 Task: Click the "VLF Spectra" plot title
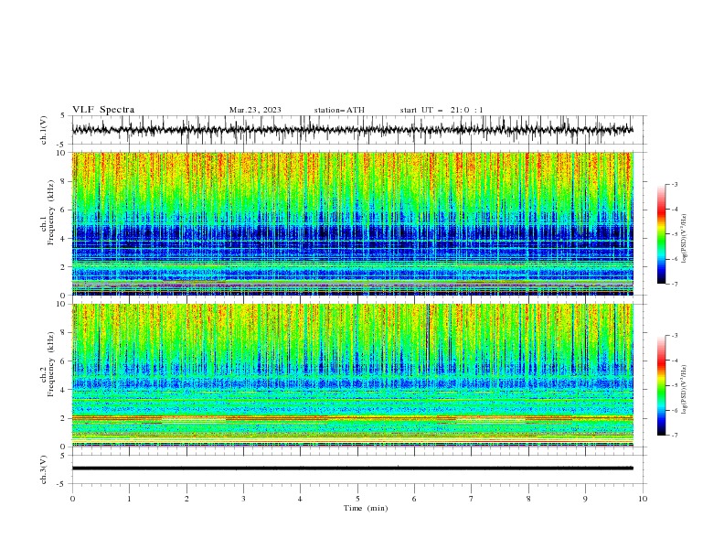(103, 110)
